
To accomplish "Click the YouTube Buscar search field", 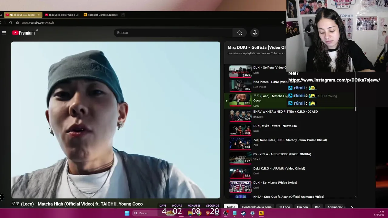I will [x=173, y=33].
